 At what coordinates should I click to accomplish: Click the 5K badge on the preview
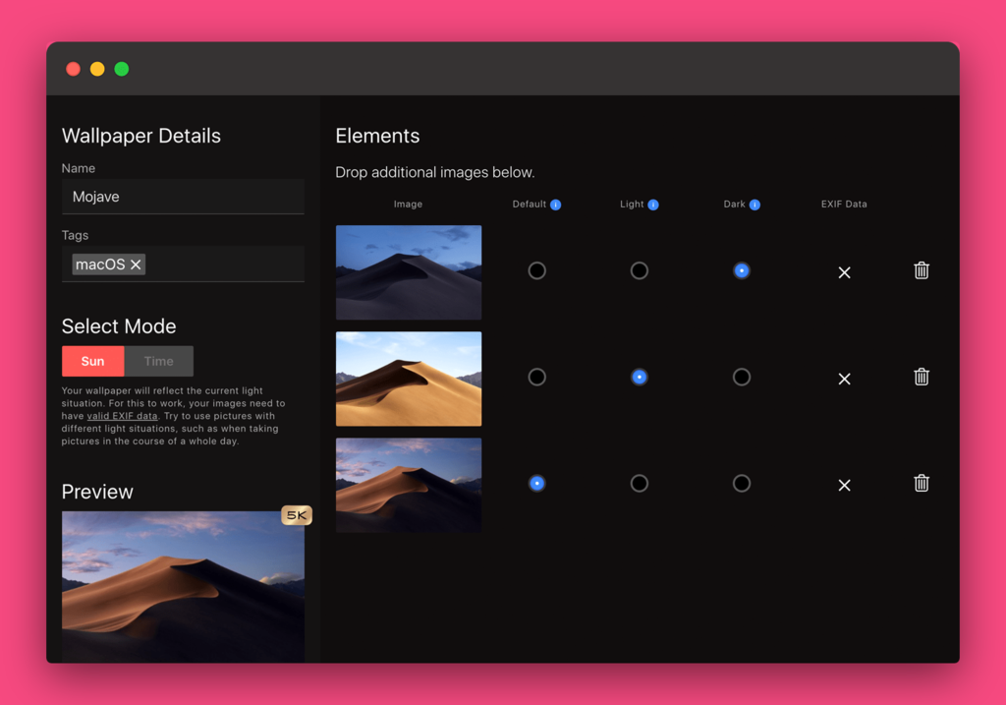click(297, 515)
